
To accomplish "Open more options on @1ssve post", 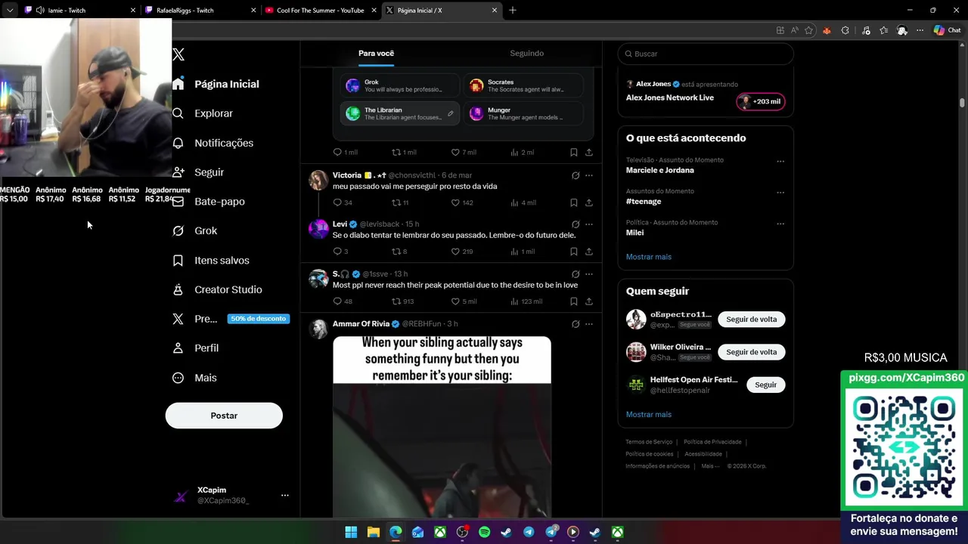I will [589, 274].
